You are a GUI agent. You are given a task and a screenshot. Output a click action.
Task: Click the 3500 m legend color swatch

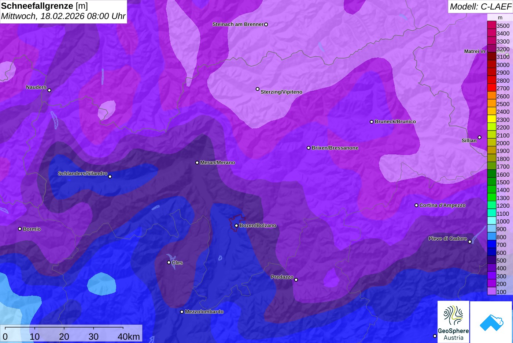click(x=491, y=25)
